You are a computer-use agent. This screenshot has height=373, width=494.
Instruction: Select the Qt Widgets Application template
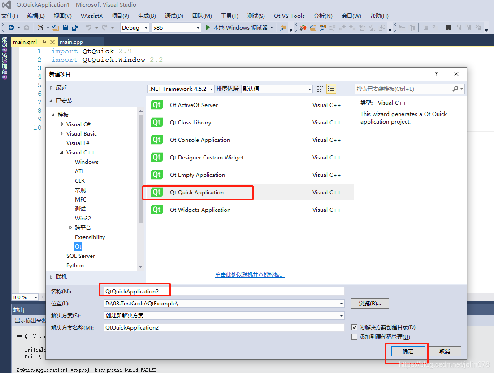click(250, 210)
